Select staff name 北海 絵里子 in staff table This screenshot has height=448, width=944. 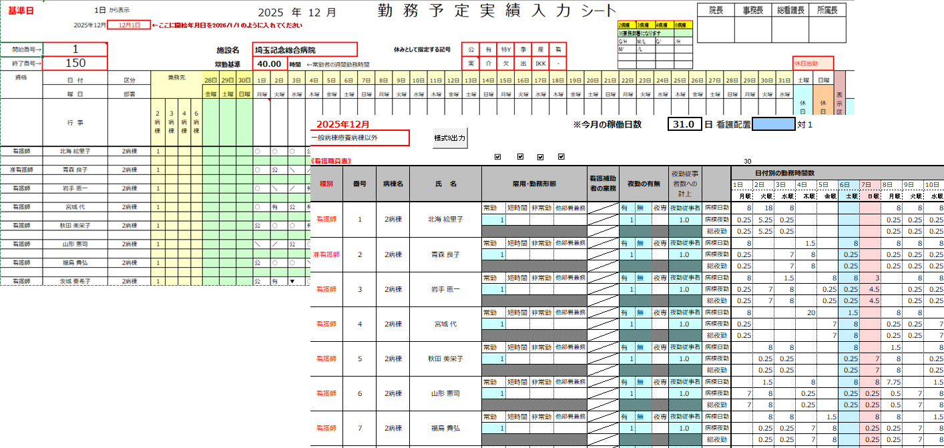click(445, 218)
